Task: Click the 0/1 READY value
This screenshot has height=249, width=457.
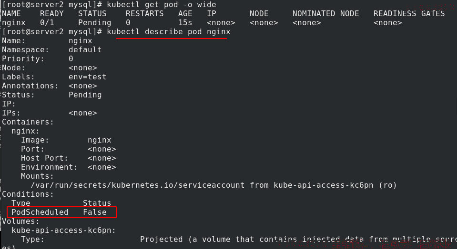Action: pyautogui.click(x=47, y=23)
